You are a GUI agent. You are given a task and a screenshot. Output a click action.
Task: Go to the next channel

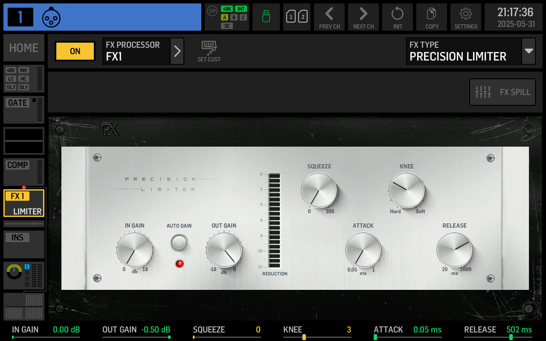363,17
